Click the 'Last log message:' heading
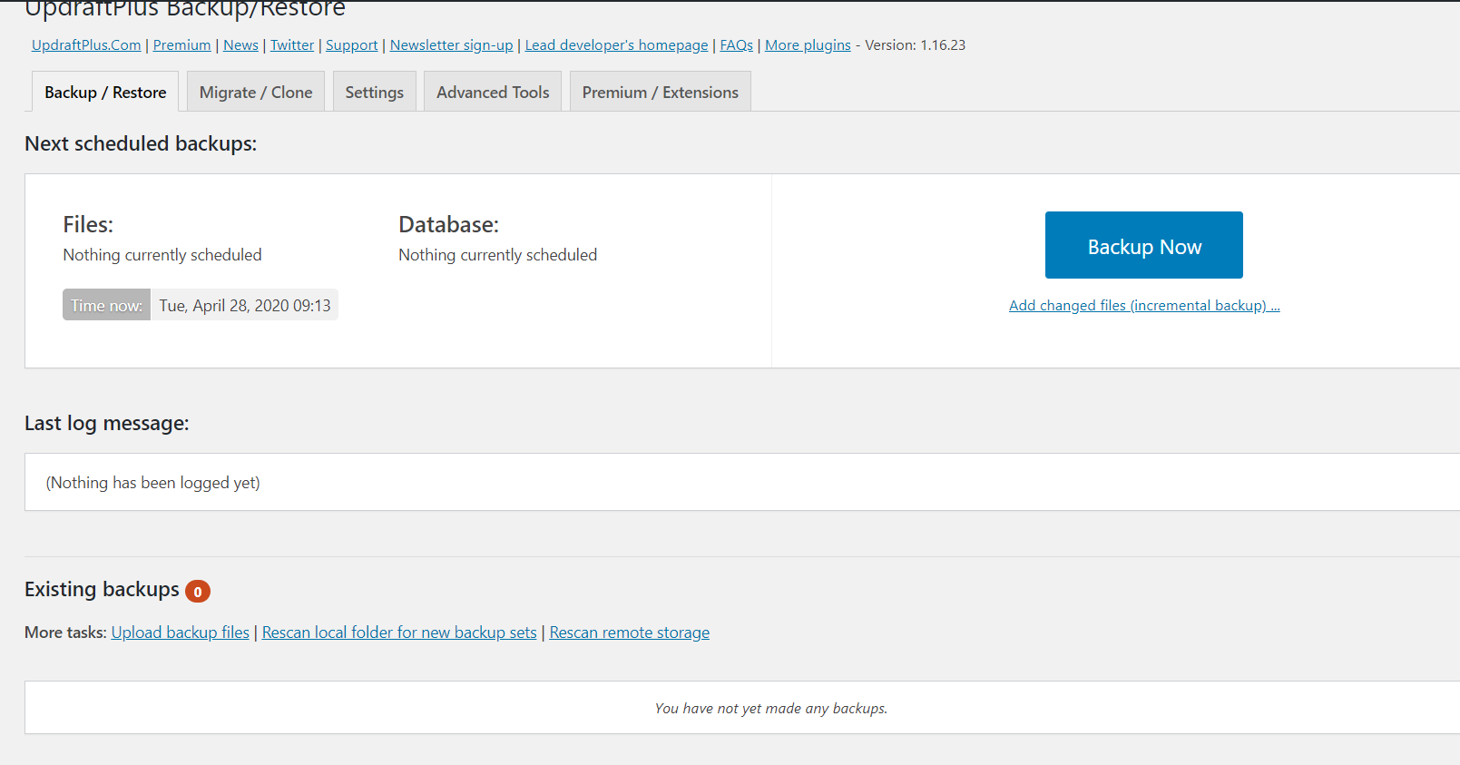This screenshot has width=1460, height=765. [x=107, y=423]
